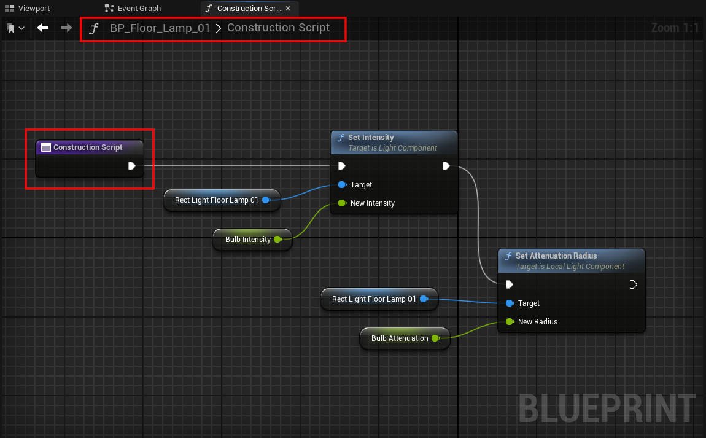Viewport: 706px width, 438px height.
Task: Click 'Target is Local Light Component' subtitle text
Action: pyautogui.click(x=570, y=267)
